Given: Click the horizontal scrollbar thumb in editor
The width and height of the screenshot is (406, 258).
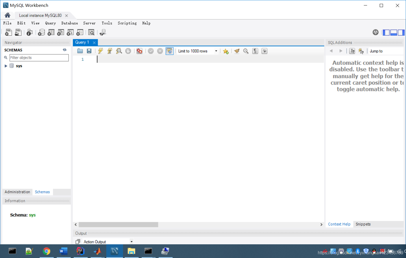Looking at the screenshot, I should (118, 225).
